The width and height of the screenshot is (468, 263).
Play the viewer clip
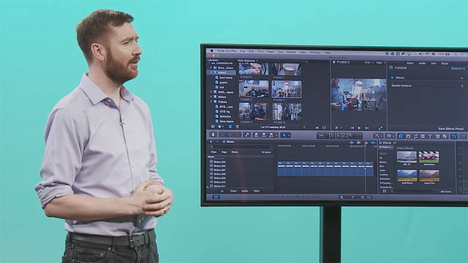pos(360,128)
